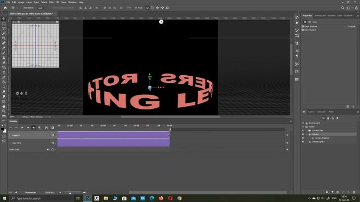
Task: Toggle the Catch Shadows checkbox
Action: click(x=303, y=26)
